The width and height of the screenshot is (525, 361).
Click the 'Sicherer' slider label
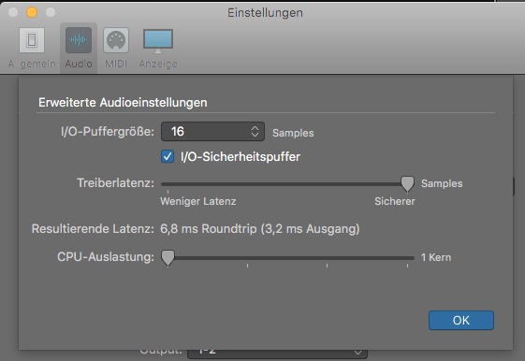[x=395, y=201]
